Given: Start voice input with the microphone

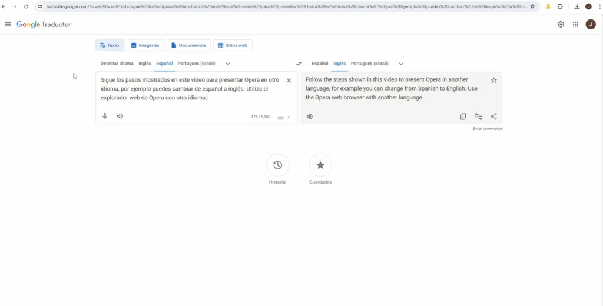Looking at the screenshot, I should pos(105,116).
